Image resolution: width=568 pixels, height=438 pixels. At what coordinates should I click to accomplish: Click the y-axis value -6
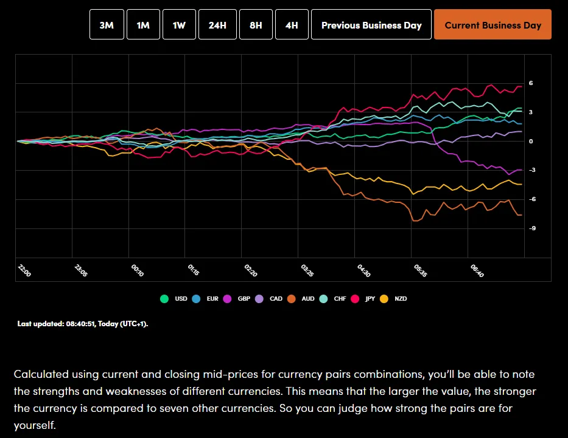click(x=531, y=199)
